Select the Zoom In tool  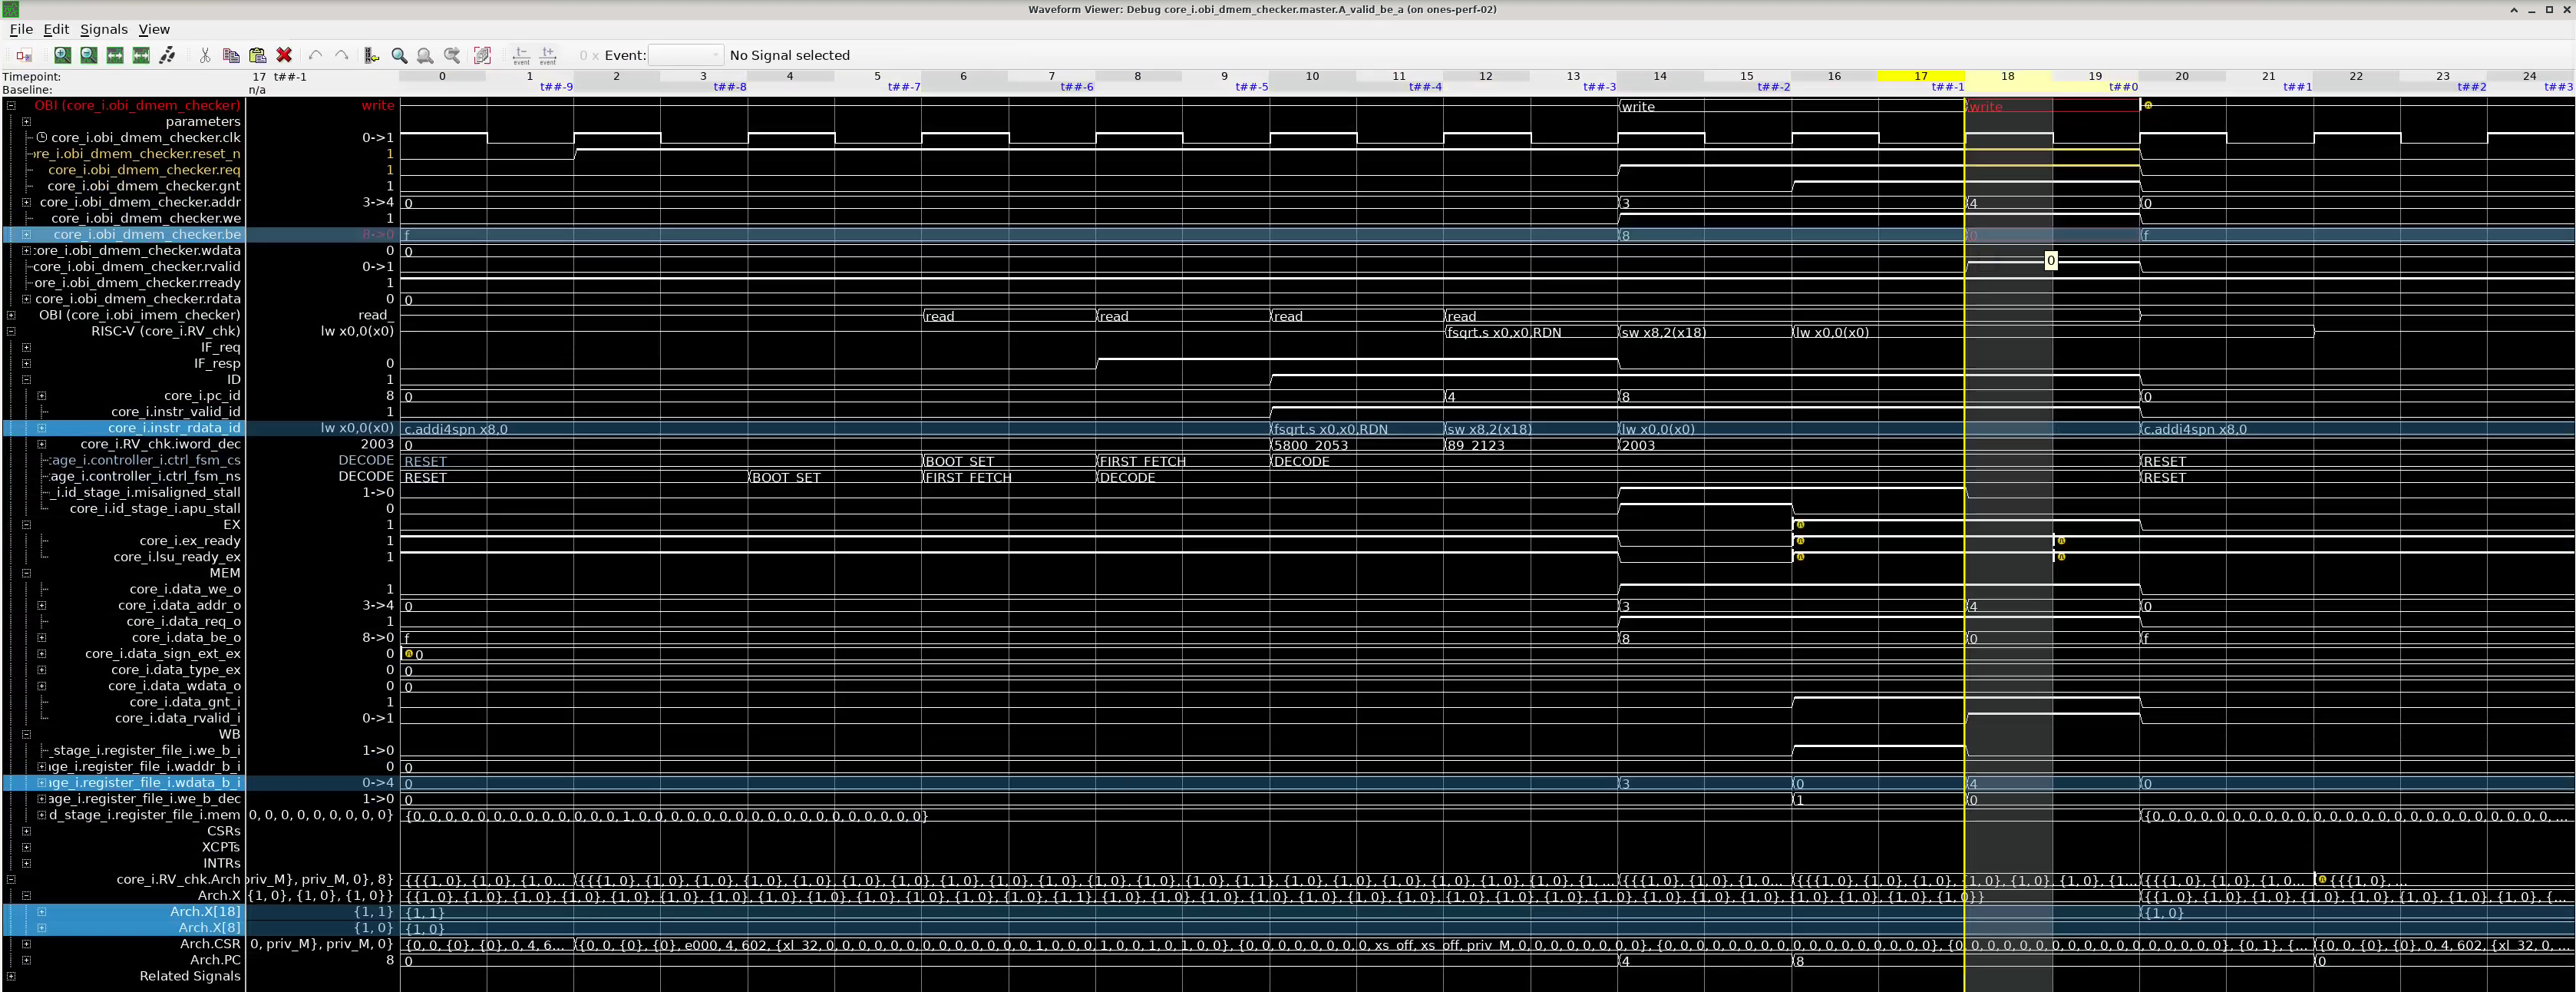click(x=62, y=56)
